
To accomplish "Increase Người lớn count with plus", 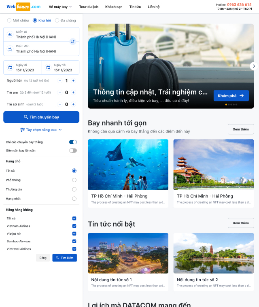I will 73,80.
